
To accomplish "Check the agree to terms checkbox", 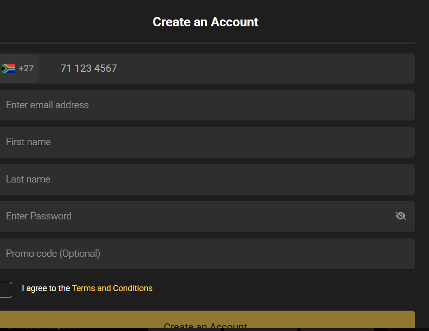I will [6, 290].
